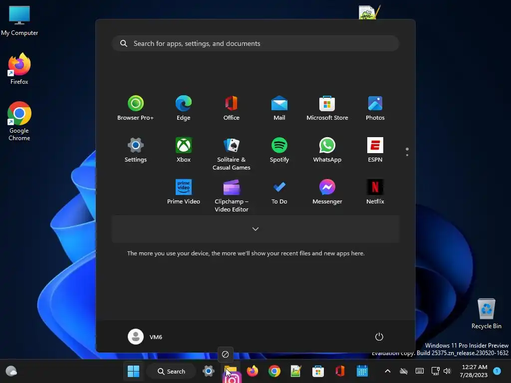Open Microsoft Store in Start menu
The image size is (511, 383).
(x=327, y=108)
